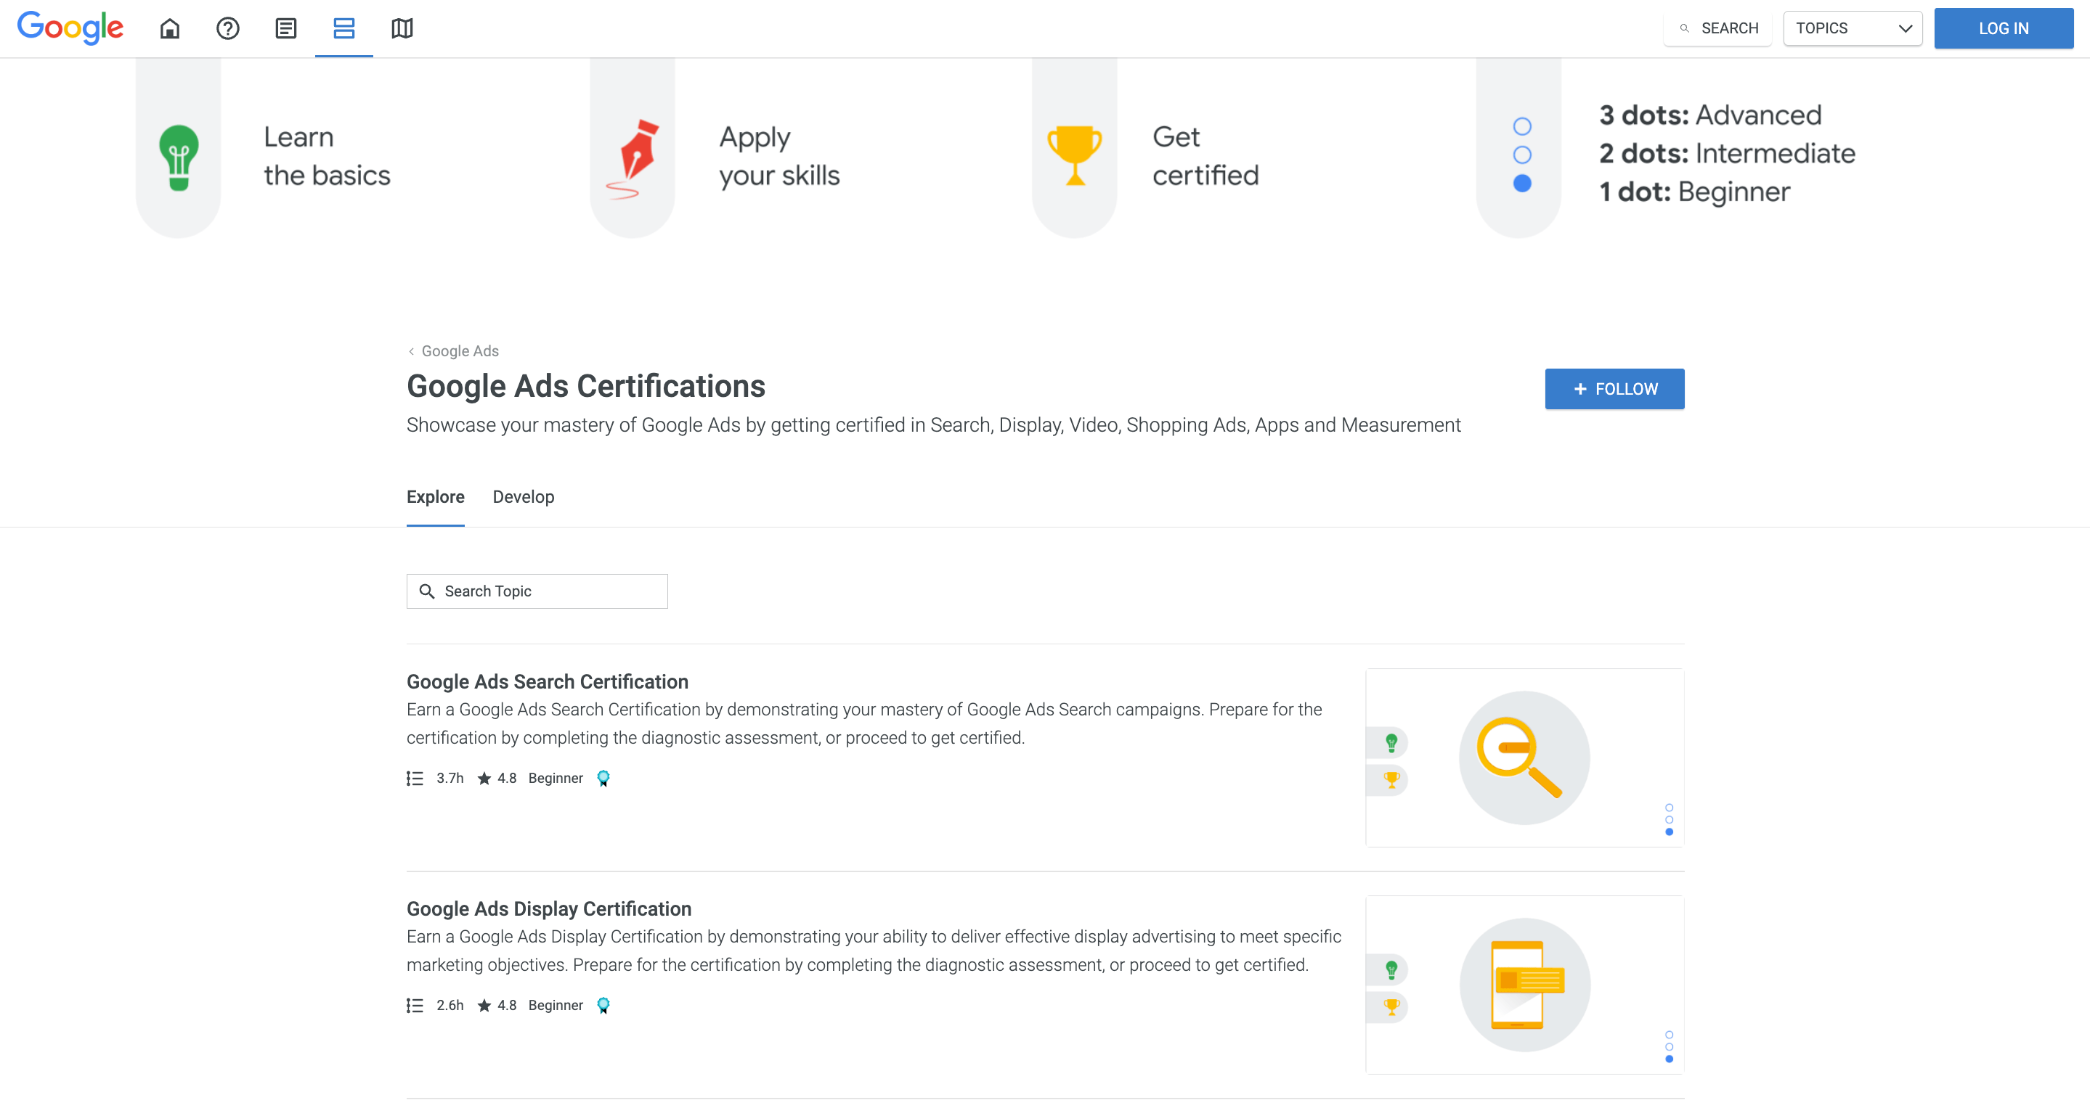Open the map icon in header
Image resolution: width=2090 pixels, height=1100 pixels.
point(402,28)
